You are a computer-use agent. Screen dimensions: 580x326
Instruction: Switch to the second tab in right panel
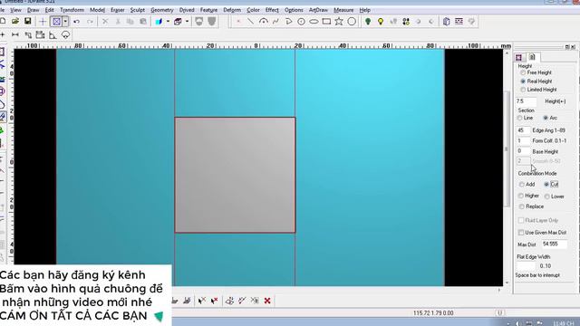tap(532, 57)
